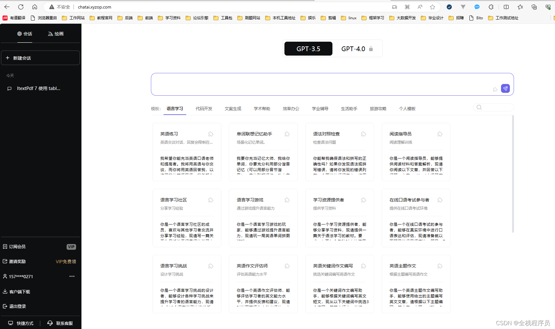Contact 联系客服 customer service

point(60,323)
